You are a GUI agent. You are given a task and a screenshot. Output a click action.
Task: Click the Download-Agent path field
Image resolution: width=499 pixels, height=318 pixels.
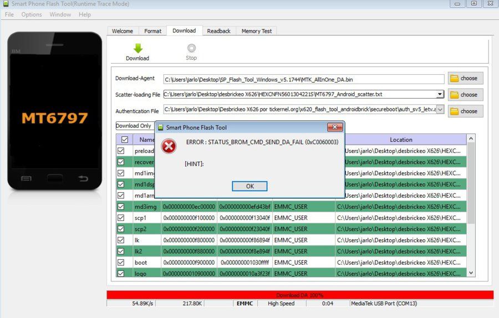[304, 80]
